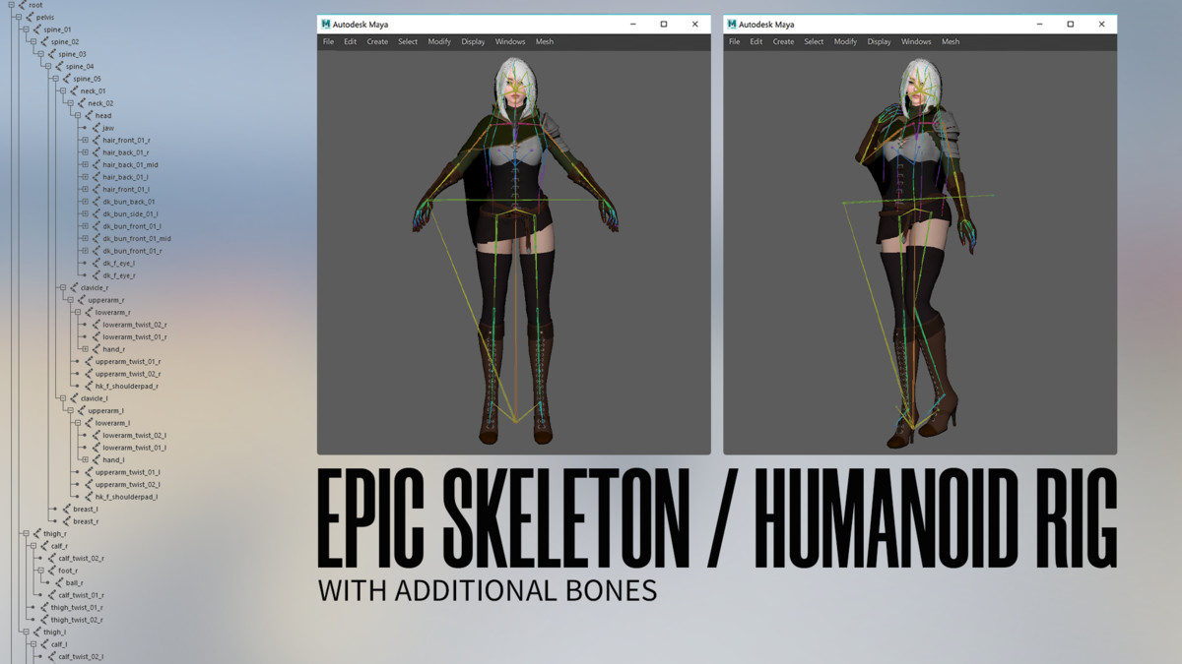Open the Modify menu in left Maya window

(x=439, y=41)
